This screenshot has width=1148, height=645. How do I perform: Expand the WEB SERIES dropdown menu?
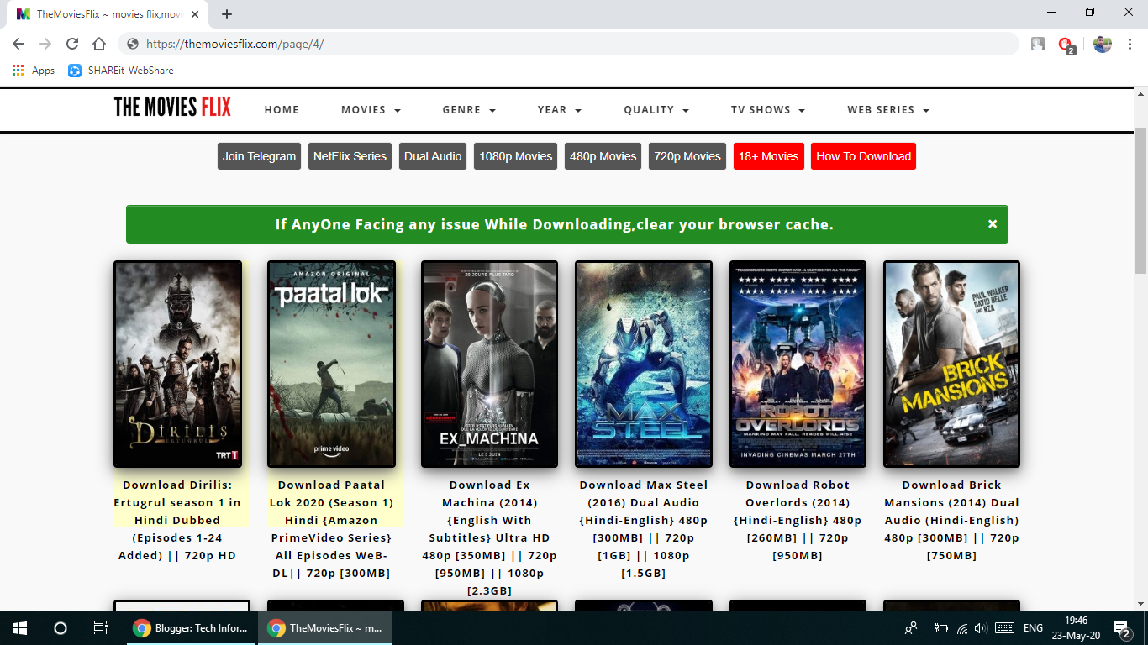[x=888, y=110]
